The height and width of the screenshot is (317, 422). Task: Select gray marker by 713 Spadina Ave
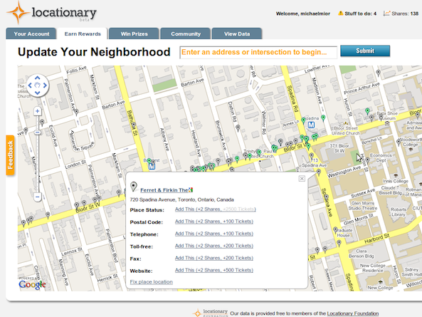[x=312, y=156]
